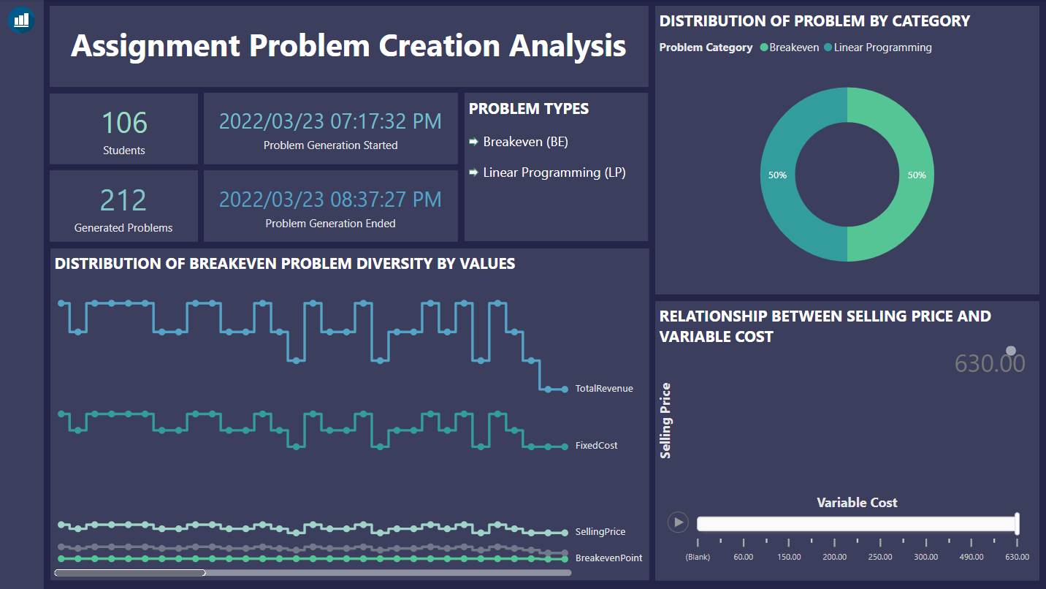Viewport: 1046px width, 589px height.
Task: Click the 106 Students KPI card
Action: (123, 129)
